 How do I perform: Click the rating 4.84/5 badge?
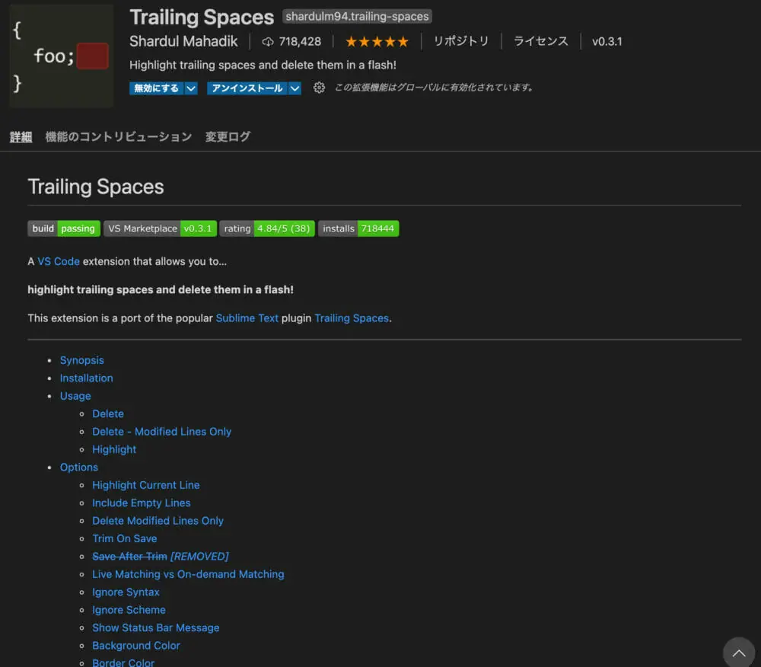pos(267,228)
